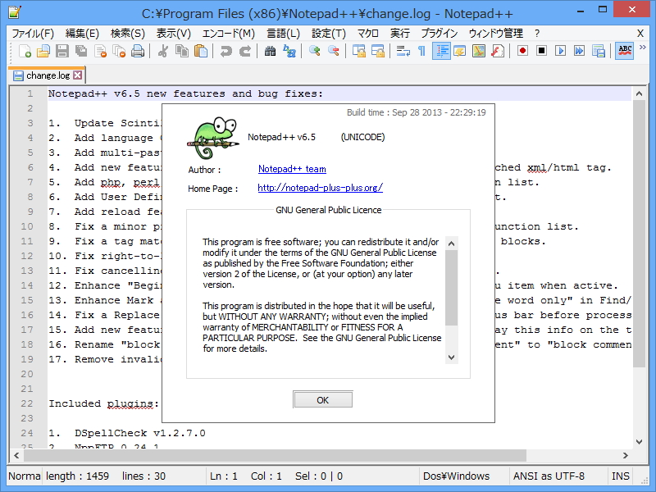Image resolution: width=656 pixels, height=492 pixels.
Task: Run macro multiple times
Action: pyautogui.click(x=581, y=50)
